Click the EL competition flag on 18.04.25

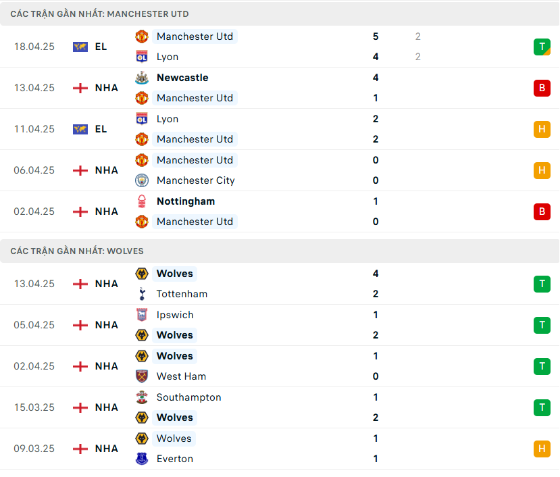(80, 47)
